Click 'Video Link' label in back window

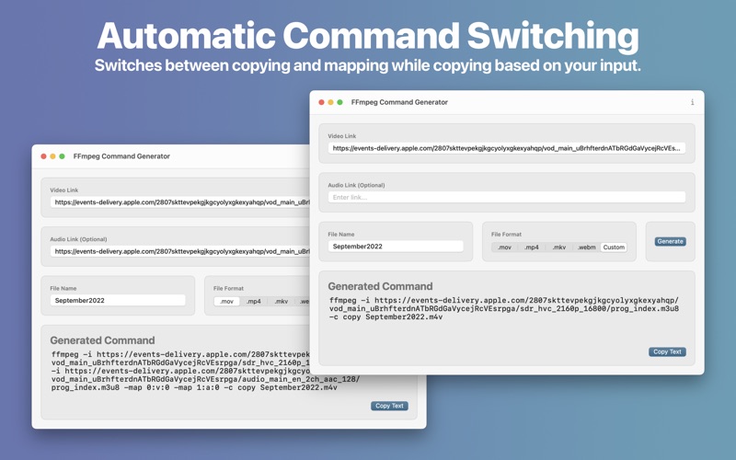click(63, 190)
